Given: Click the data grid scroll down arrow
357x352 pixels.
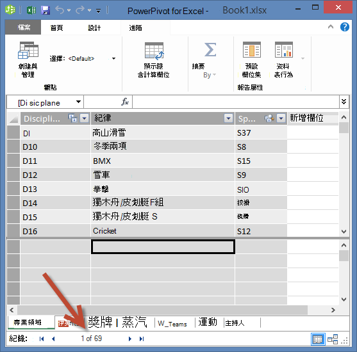Looking at the screenshot, I should [x=344, y=232].
